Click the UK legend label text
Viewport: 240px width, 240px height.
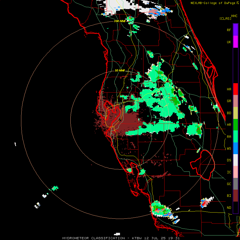coord(229,42)
